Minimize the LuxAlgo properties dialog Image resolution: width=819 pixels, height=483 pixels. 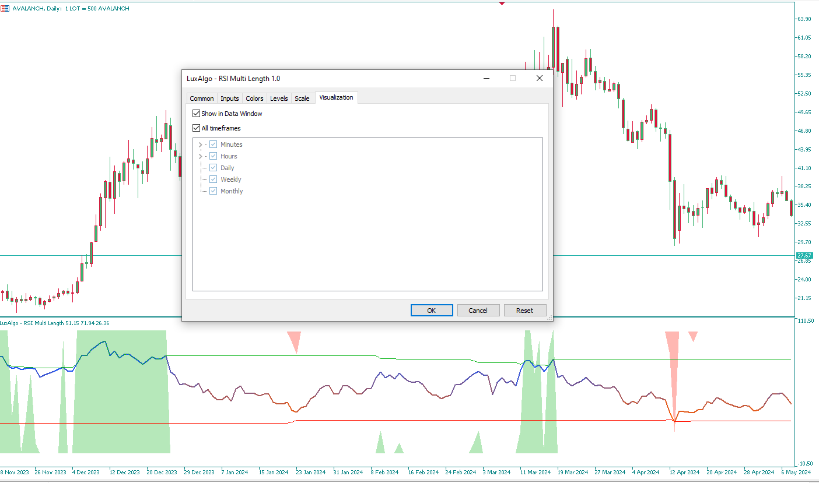click(x=486, y=78)
